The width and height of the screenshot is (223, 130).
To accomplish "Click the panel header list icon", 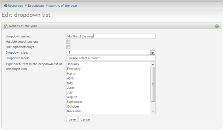I will (6, 26).
